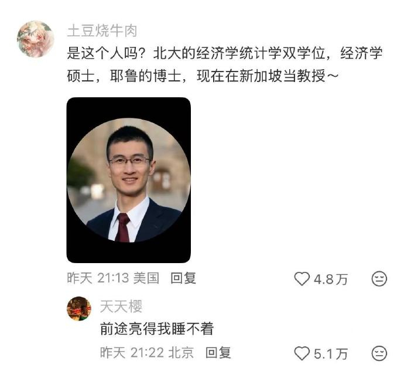View the attached portrait photo of man in suit
The height and width of the screenshot is (368, 404).
129,180
